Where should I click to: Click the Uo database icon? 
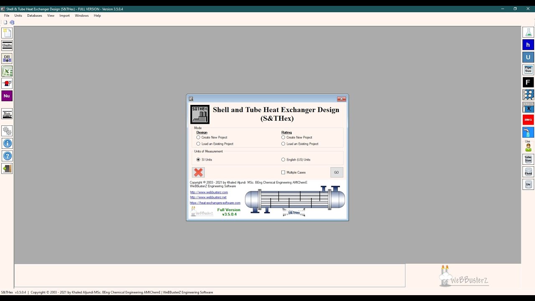click(528, 184)
